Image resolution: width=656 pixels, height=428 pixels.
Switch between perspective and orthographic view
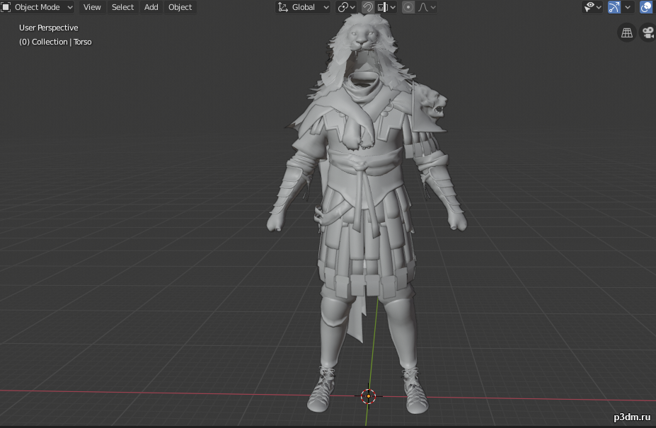coord(626,33)
